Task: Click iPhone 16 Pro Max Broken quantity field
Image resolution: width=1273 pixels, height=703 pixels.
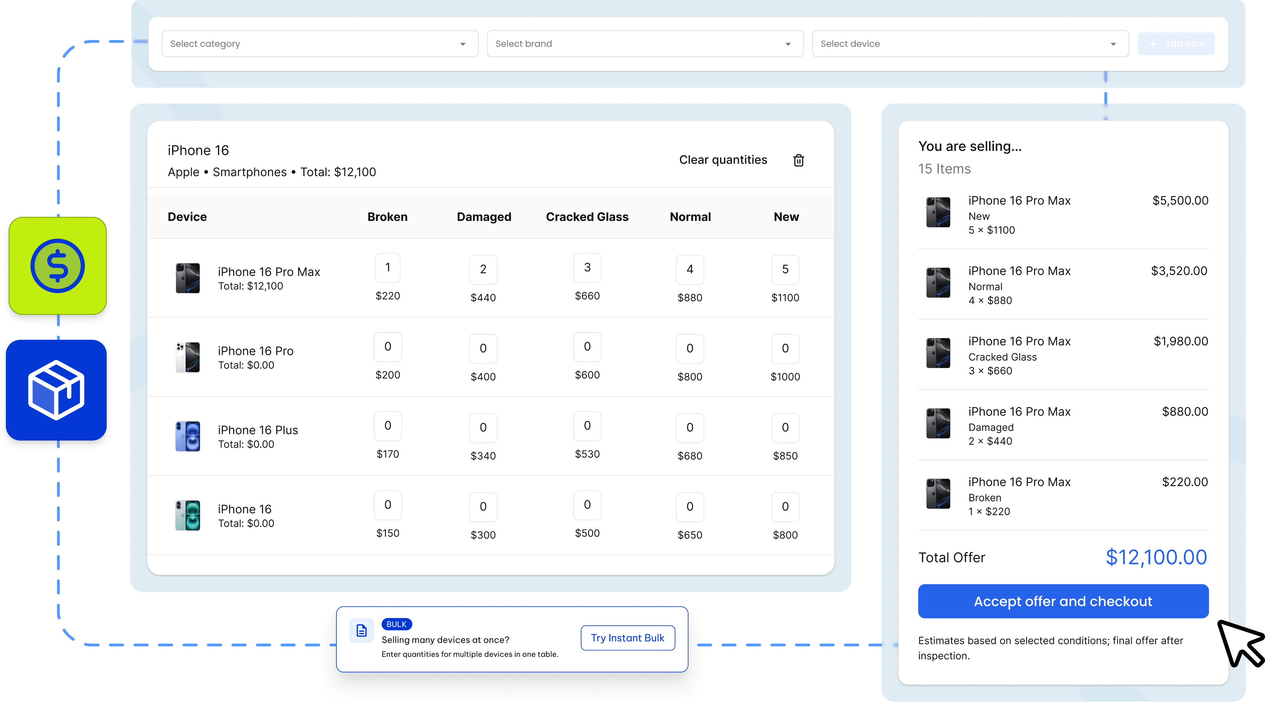Action: pyautogui.click(x=388, y=268)
